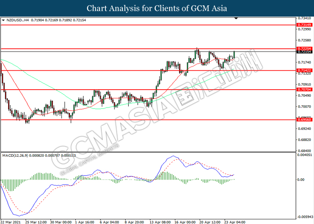314x224 pixels.
Task: Select the 0.70704 price level label
Action: 304,90
